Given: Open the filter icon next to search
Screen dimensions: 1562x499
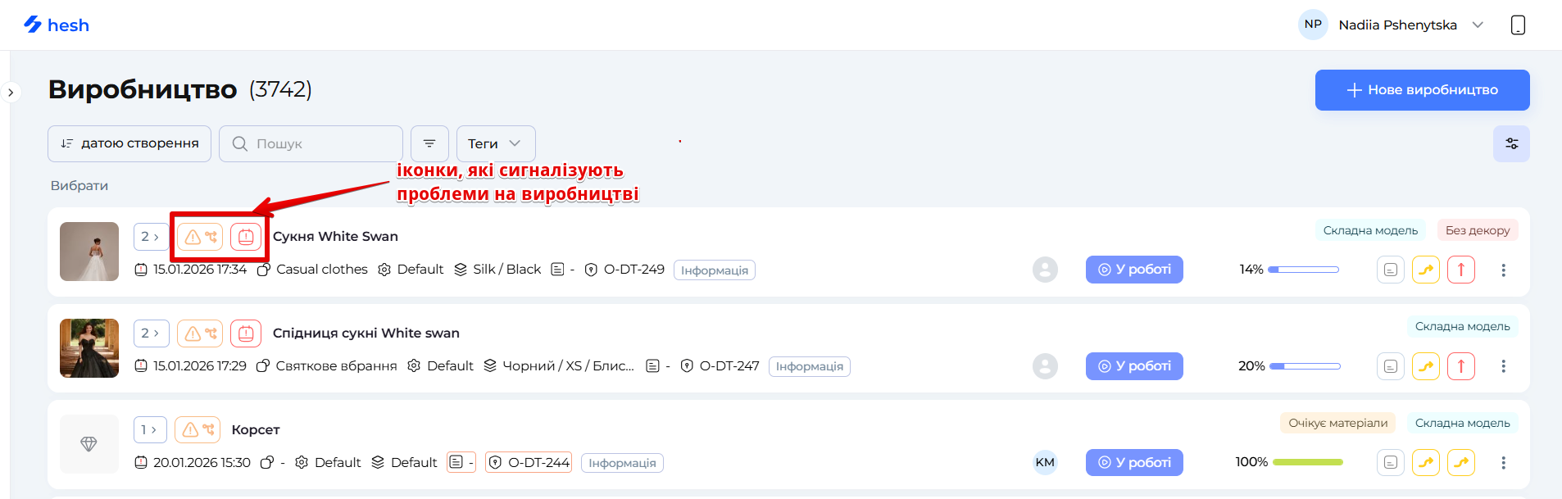Looking at the screenshot, I should [429, 143].
